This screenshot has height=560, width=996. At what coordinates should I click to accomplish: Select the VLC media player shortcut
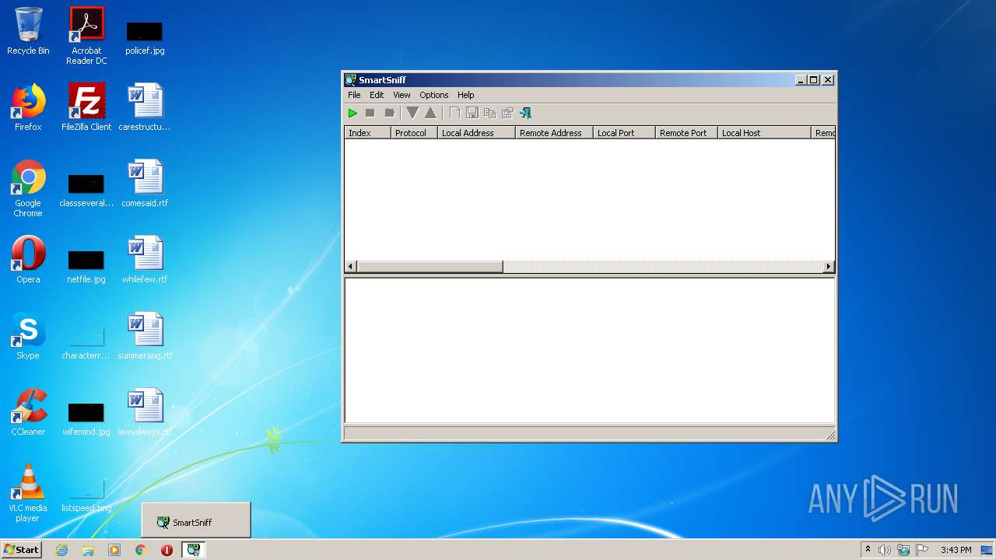tap(28, 493)
